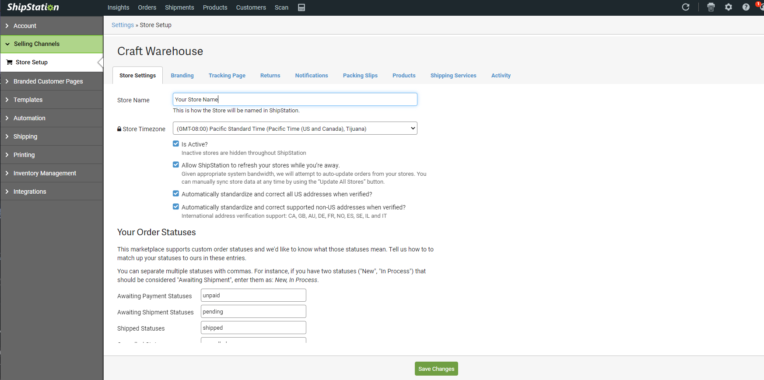Image resolution: width=764 pixels, height=380 pixels.
Task: Open the settings gear icon
Action: tap(729, 7)
